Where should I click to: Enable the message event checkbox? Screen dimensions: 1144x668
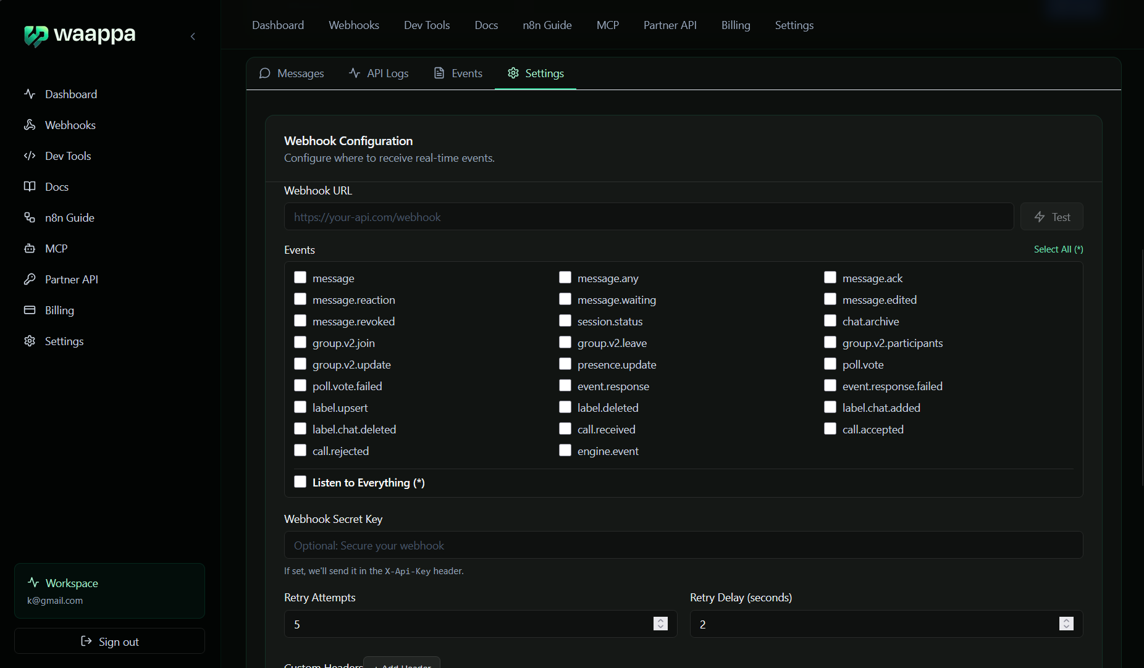300,277
